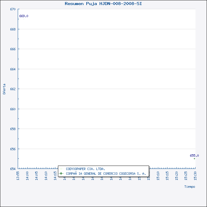Image resolution: width=207 pixels, height=207 pixels.
Task: Select the CODYXOPAPER CIA. LTDA. legend entry
Action: point(85,169)
